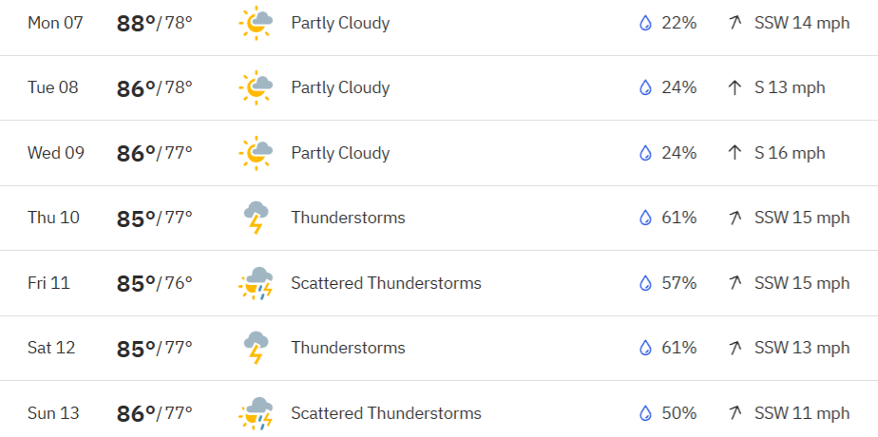Click the scattered thunderstorms icon for Sun 13

click(x=256, y=413)
